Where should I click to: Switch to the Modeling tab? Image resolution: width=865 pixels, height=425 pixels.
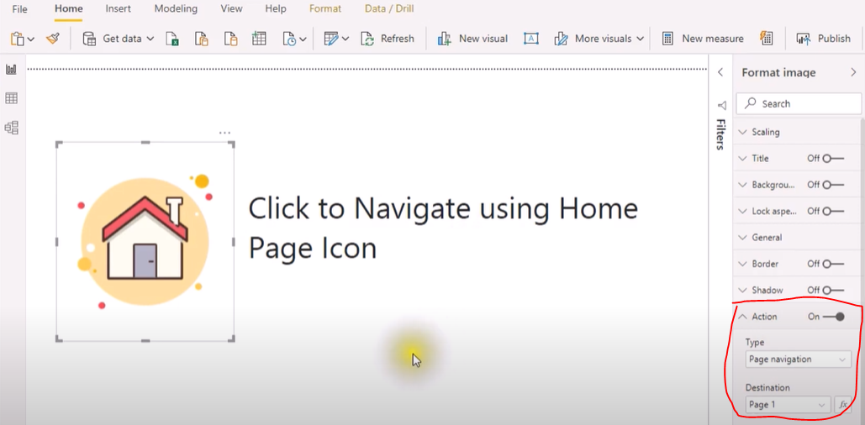pos(176,9)
